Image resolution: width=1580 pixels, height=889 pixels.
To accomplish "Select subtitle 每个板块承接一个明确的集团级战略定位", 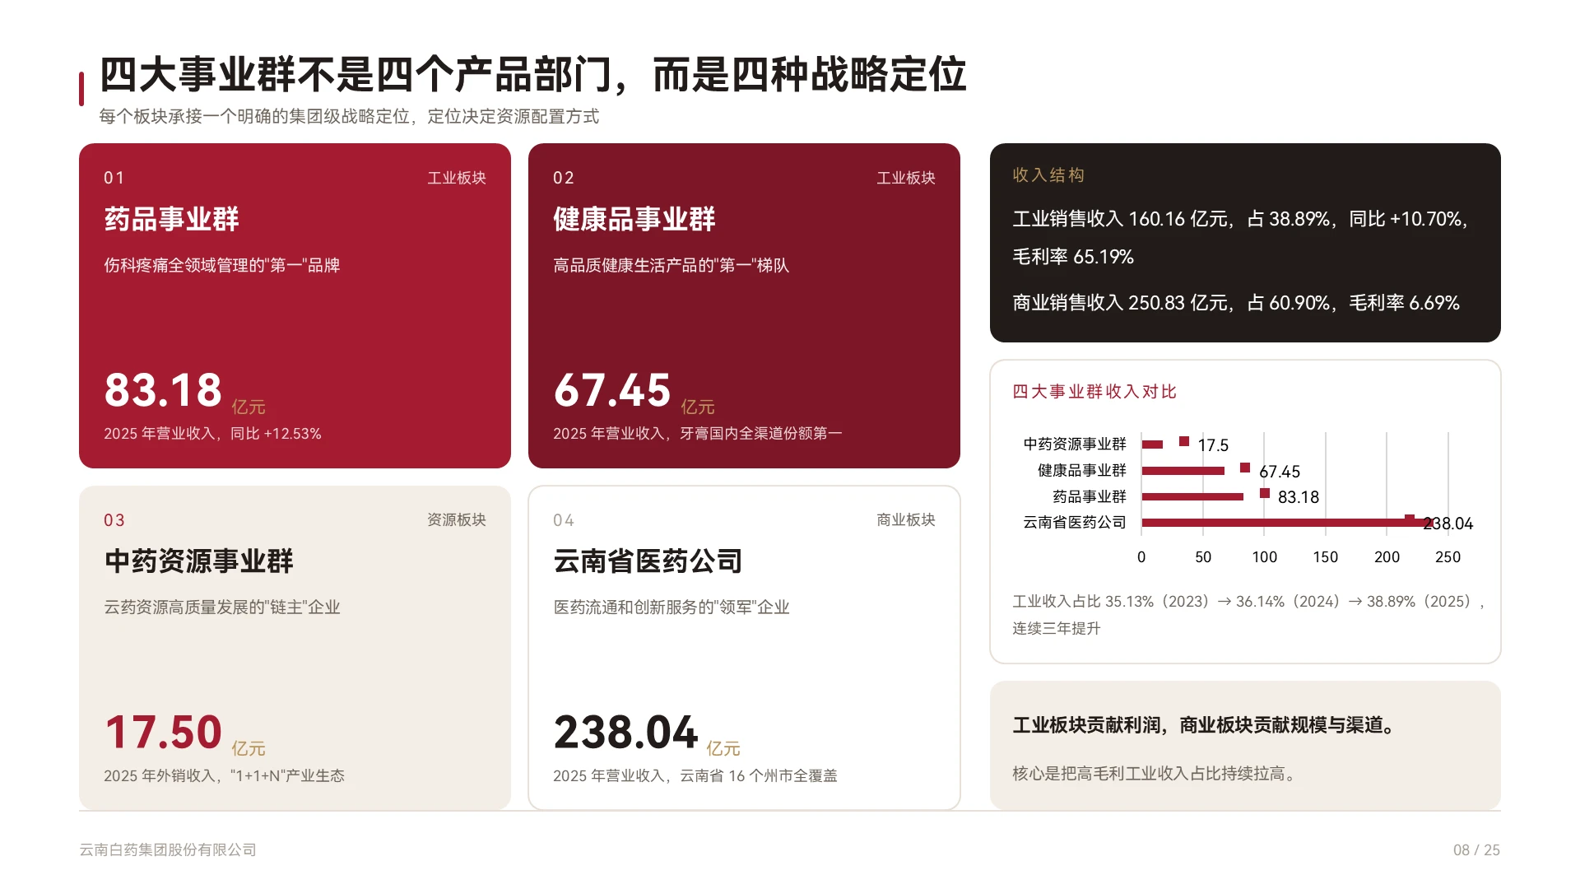I will point(349,117).
